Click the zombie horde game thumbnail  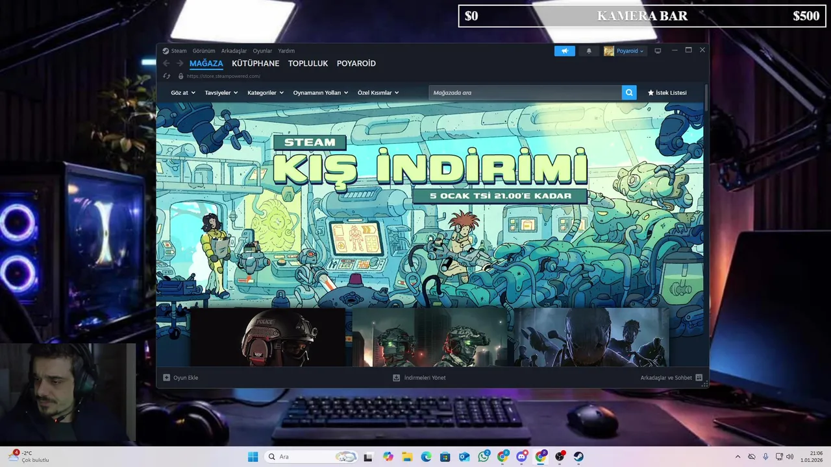(x=591, y=337)
